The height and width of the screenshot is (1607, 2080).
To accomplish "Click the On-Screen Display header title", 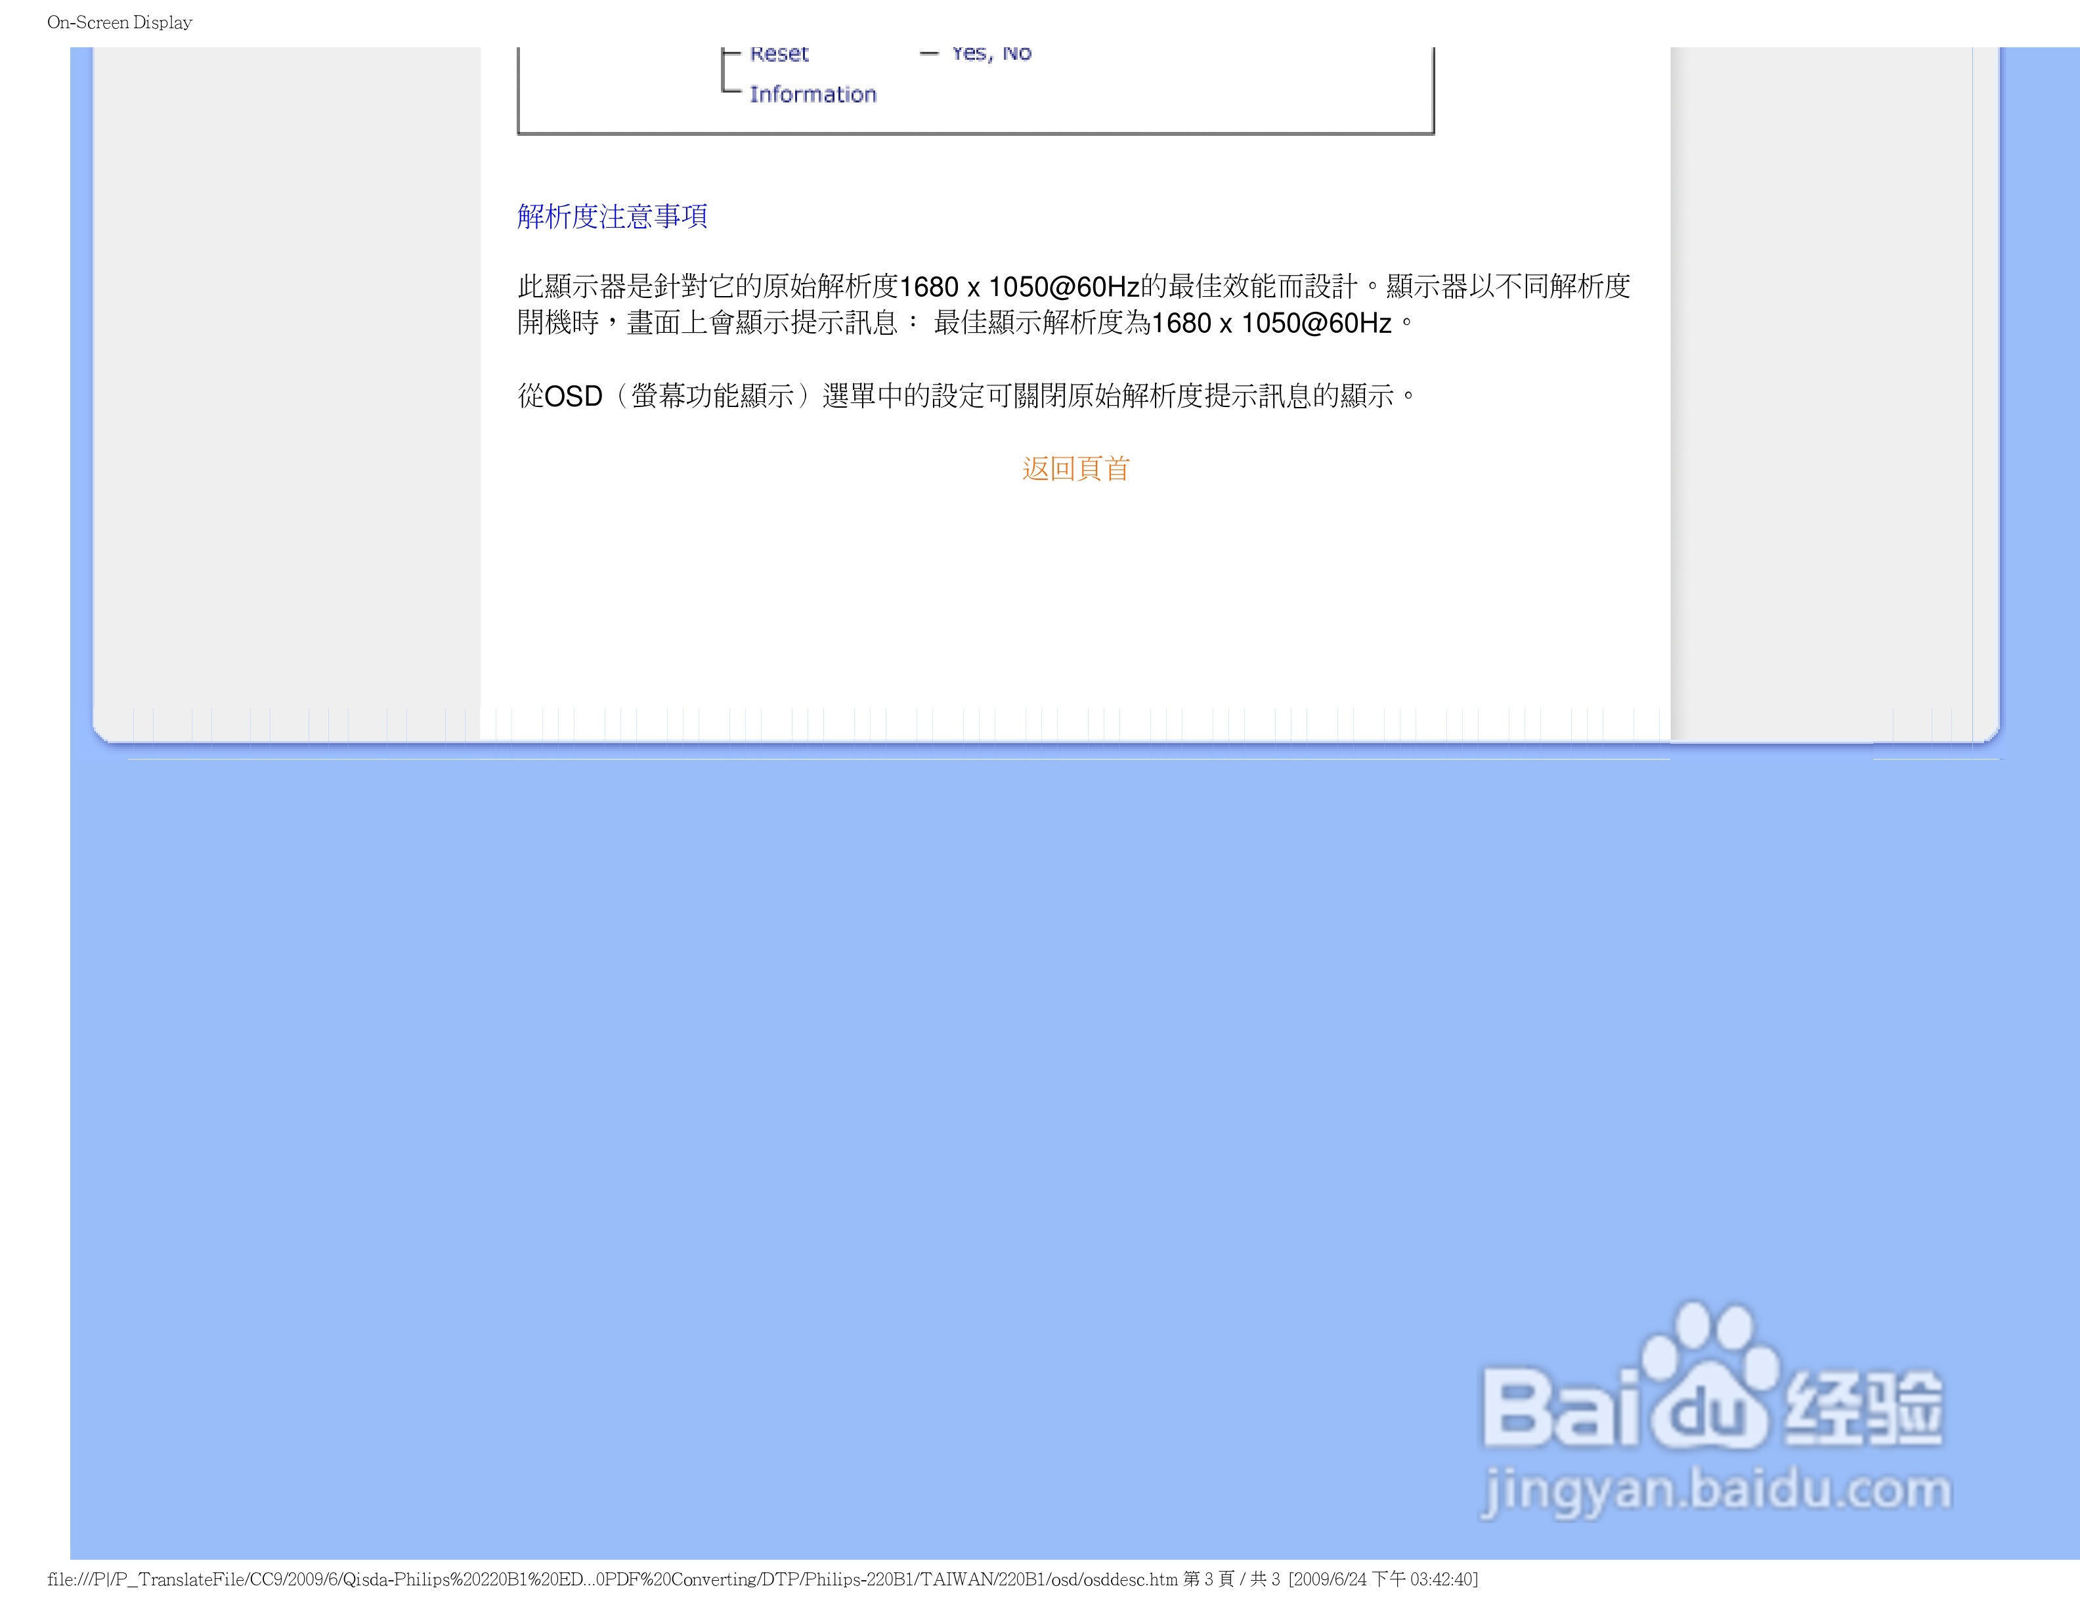I will click(x=119, y=22).
